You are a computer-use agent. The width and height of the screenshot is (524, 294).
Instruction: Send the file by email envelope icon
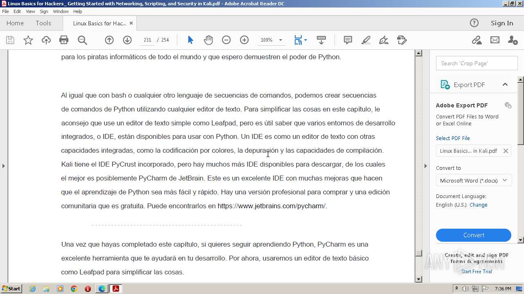point(495,40)
